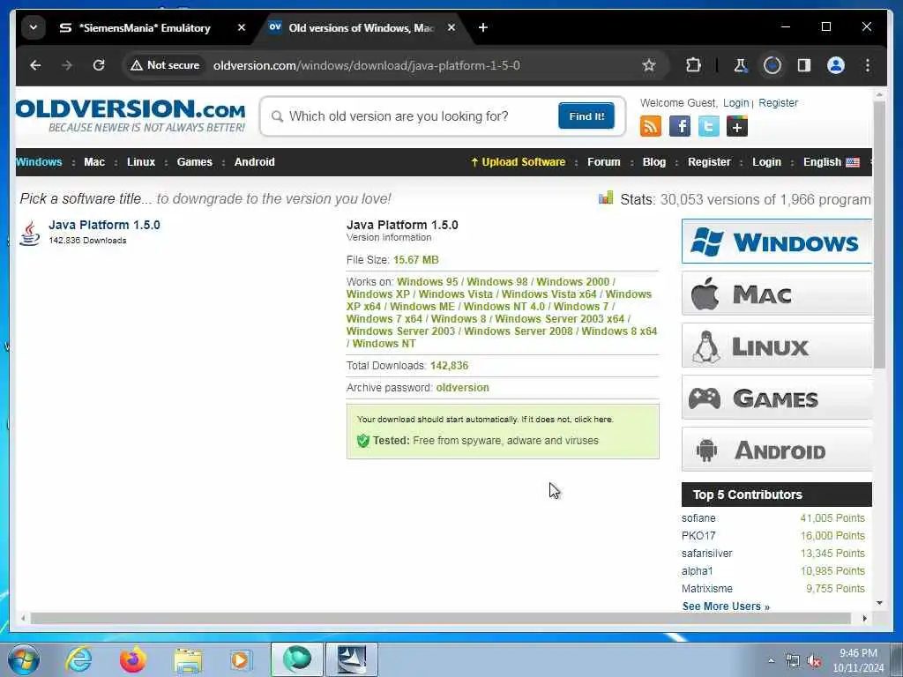Click the Login link beside Welcome Guest
903x677 pixels.
736,102
